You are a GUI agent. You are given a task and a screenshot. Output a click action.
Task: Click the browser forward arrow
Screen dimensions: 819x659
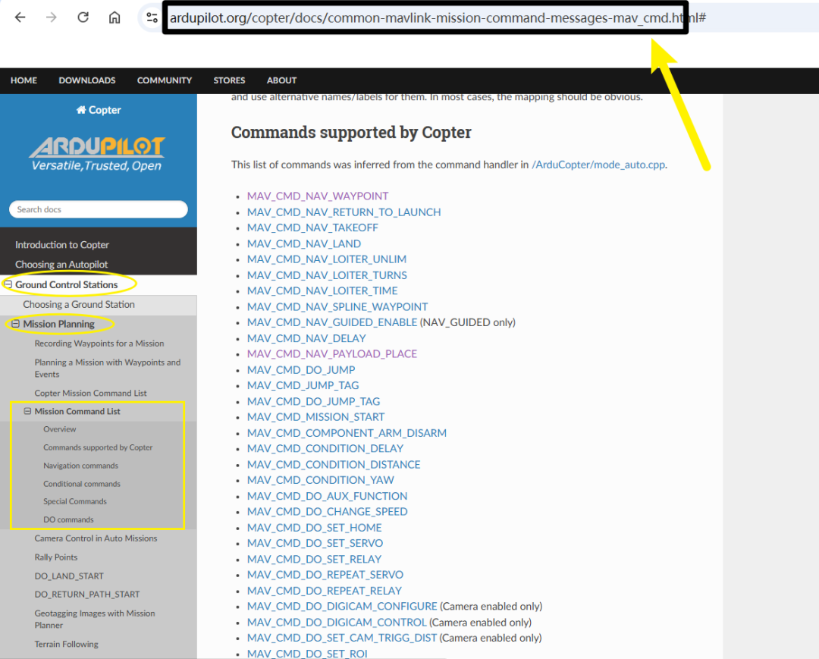click(52, 17)
